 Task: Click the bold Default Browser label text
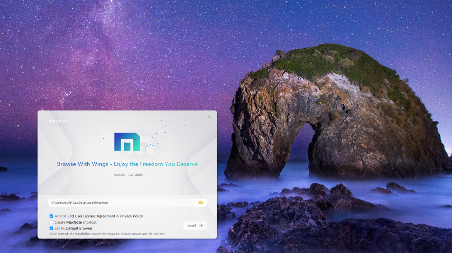click(x=79, y=228)
